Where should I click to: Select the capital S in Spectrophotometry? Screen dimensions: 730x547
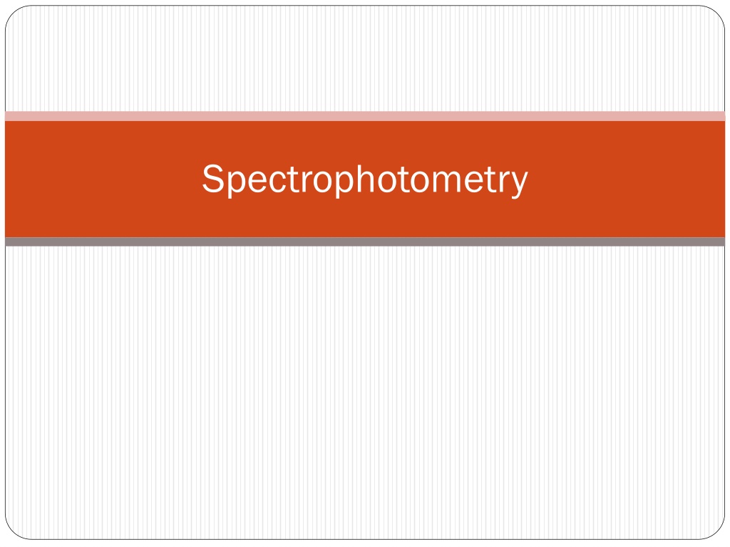(x=212, y=177)
